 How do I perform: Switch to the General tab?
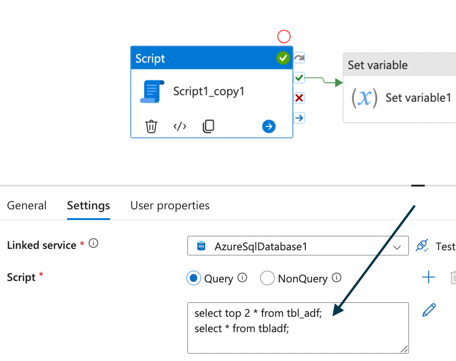tap(27, 206)
